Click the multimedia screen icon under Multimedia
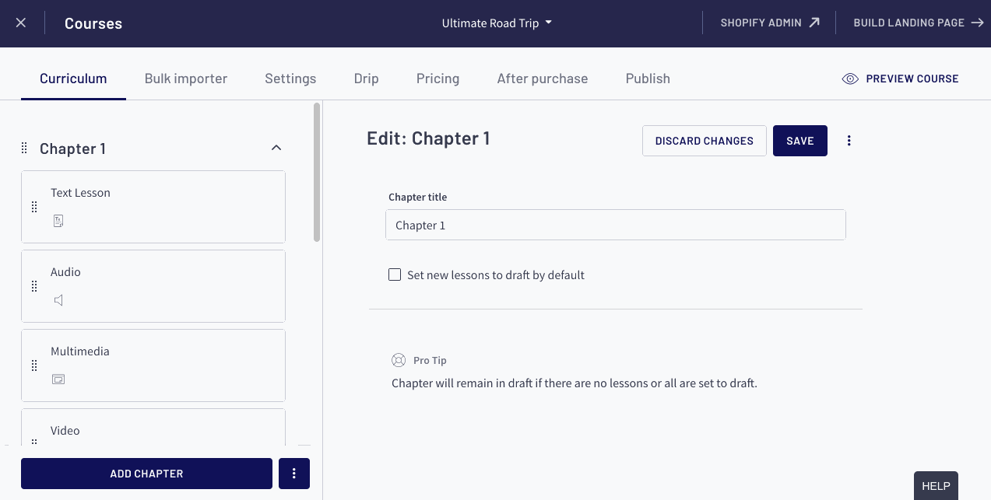Image resolution: width=991 pixels, height=500 pixels. [x=58, y=379]
